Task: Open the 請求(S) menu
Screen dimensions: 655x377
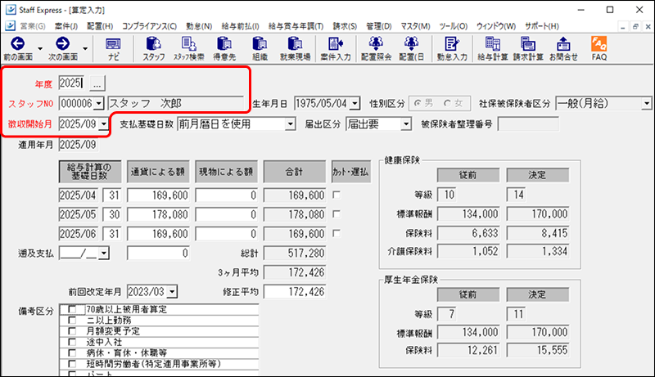Action: click(x=345, y=26)
